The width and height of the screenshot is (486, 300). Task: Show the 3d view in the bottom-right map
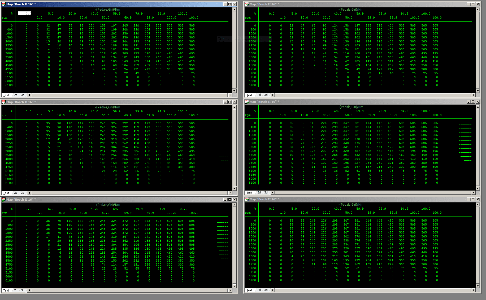(x=266, y=290)
